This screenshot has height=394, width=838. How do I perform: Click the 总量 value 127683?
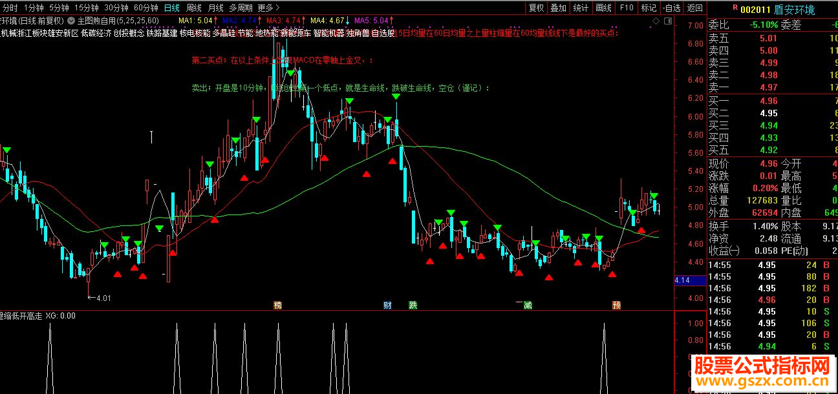pos(762,200)
